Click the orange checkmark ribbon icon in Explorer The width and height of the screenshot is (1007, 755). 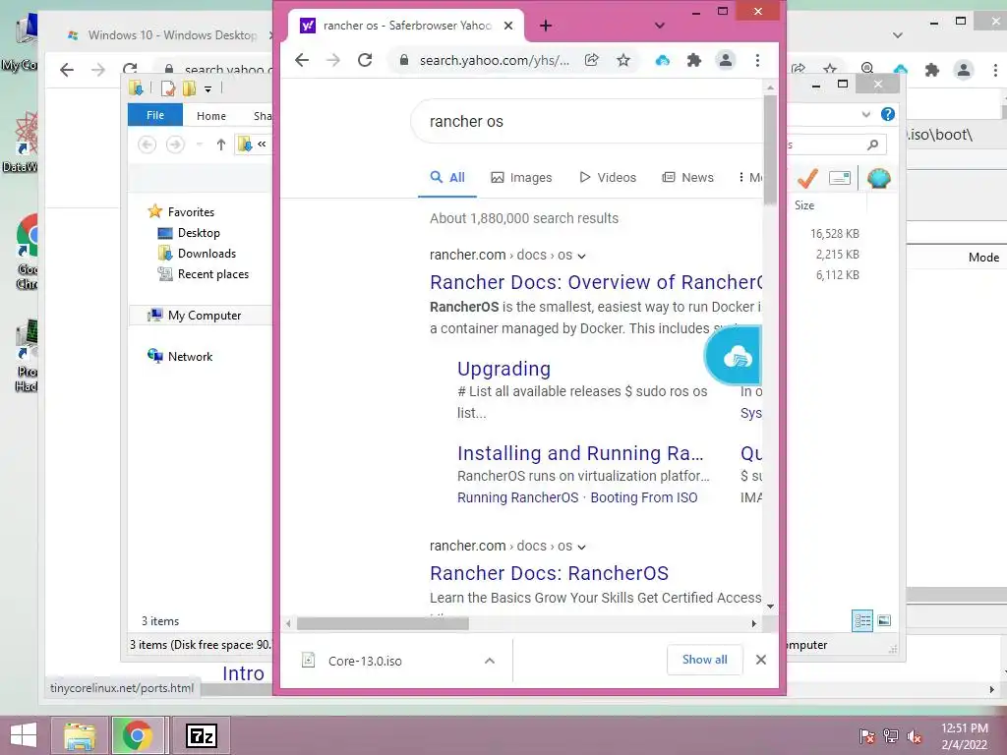click(808, 178)
